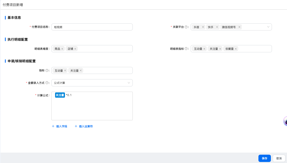Remove 关注量 from 明细表指标
This screenshot has width=287, height=163.
(x=220, y=49)
